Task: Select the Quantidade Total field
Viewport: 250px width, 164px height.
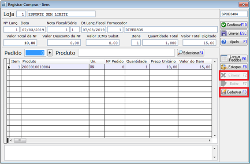Action: point(160,43)
